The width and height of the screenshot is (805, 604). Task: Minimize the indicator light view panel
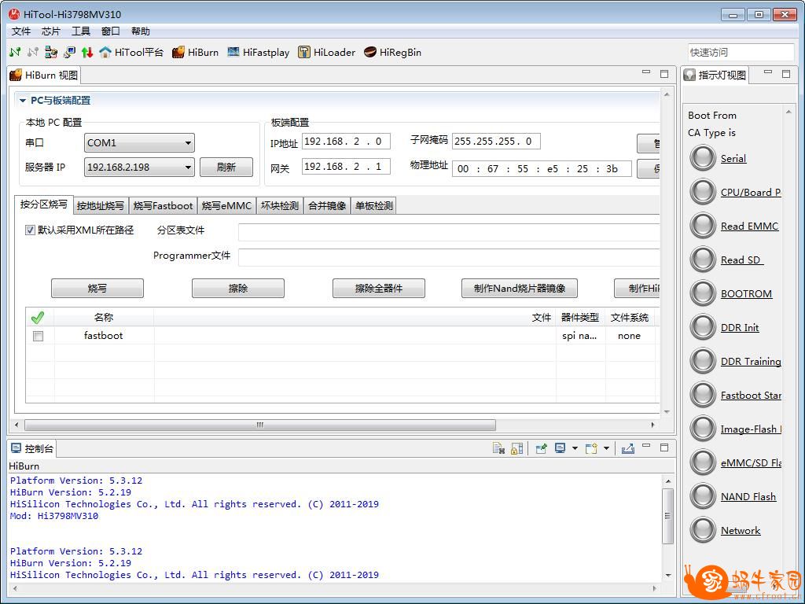coord(768,73)
